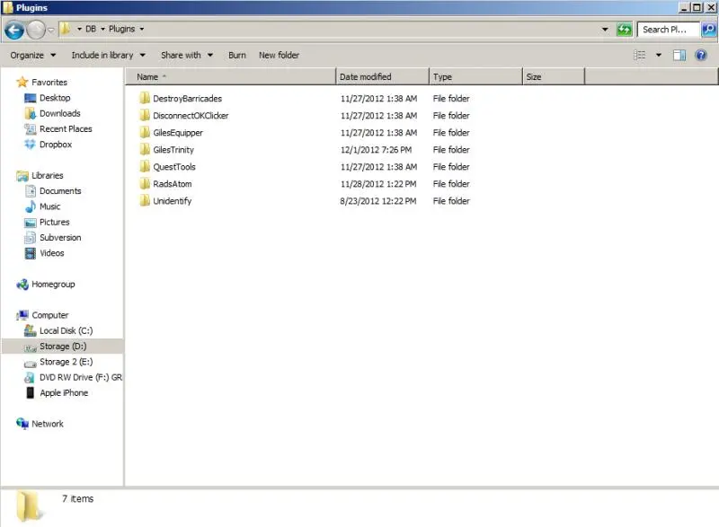Click the RadsAtom date 11/28/2012 1:22 PM

click(378, 184)
